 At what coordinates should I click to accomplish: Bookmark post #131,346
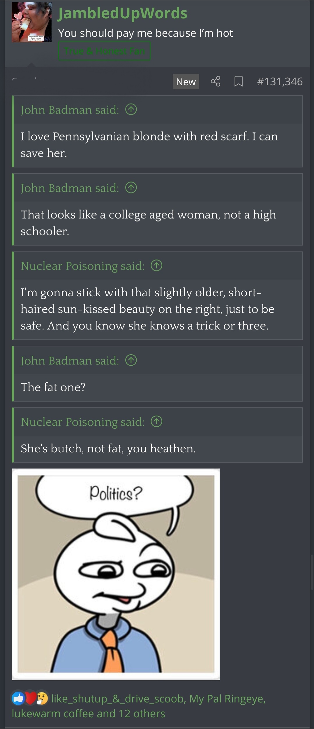[239, 81]
